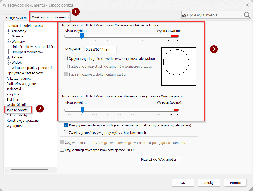The image size is (253, 191).
Task: Select Jednostki in the settings tree
Action: tap(13, 89)
